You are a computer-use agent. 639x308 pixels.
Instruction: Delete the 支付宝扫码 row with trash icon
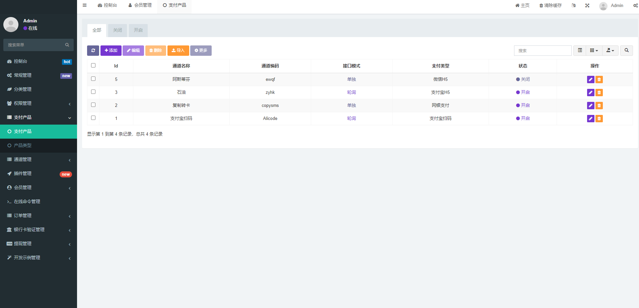599,119
